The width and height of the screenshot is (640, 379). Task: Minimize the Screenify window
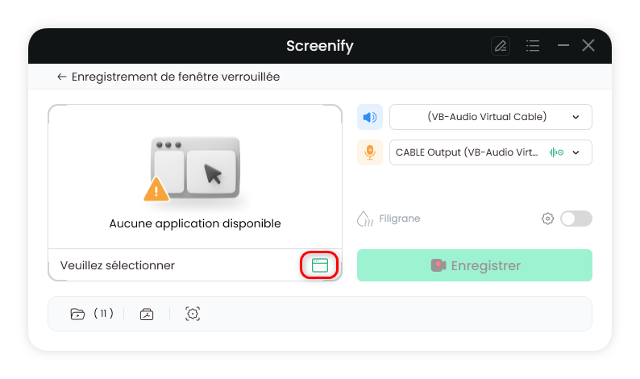(563, 45)
